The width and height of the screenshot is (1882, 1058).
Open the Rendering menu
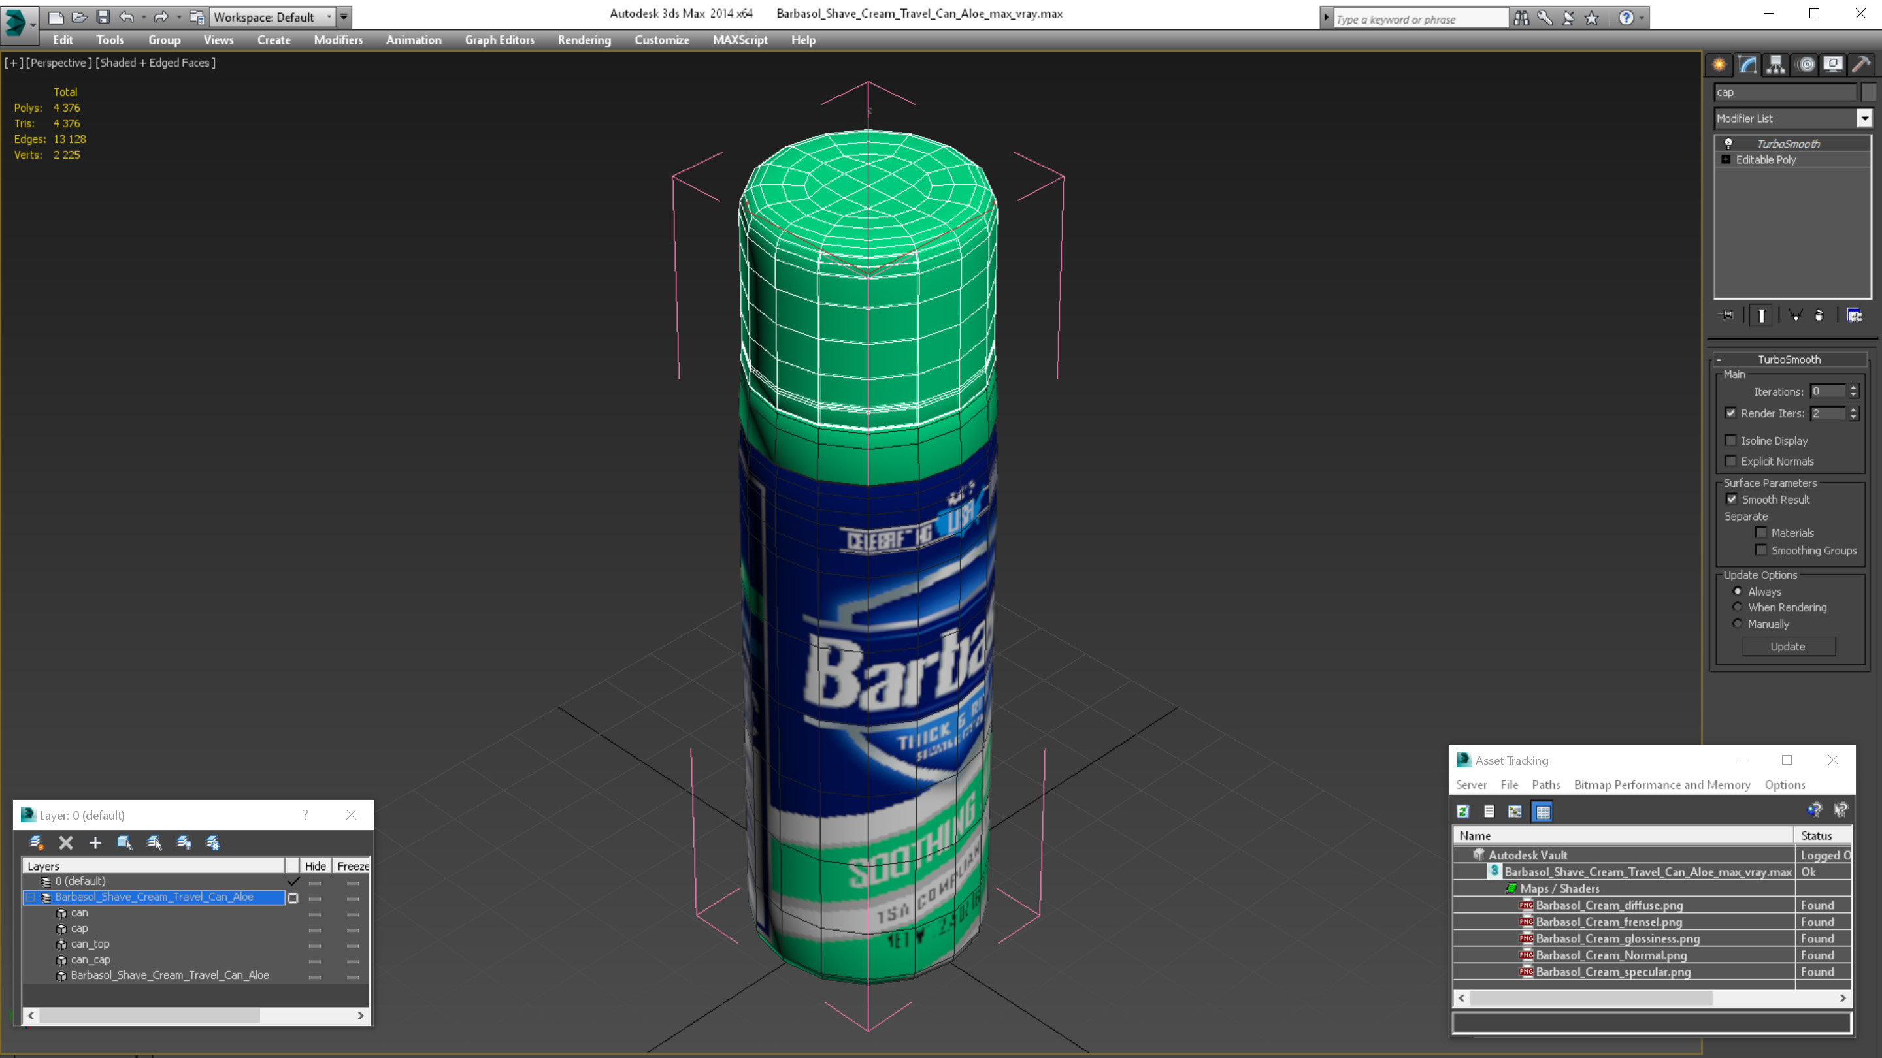[x=584, y=40]
